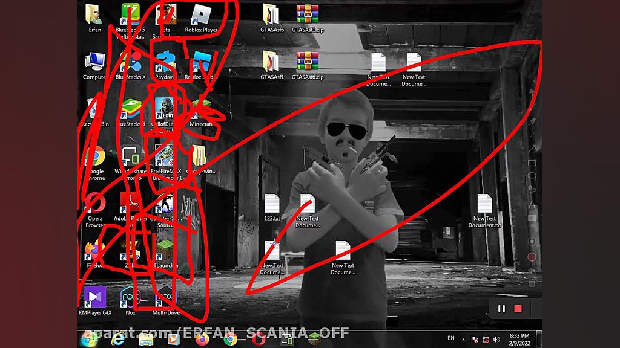The height and width of the screenshot is (348, 620).
Task: Open the EN language indicator
Action: 450,338
